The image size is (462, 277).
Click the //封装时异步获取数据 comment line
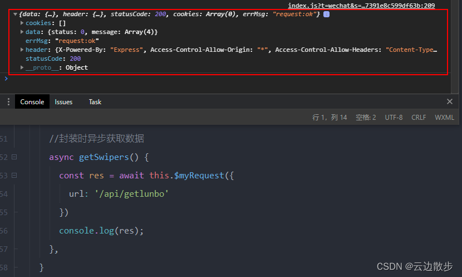(x=97, y=138)
